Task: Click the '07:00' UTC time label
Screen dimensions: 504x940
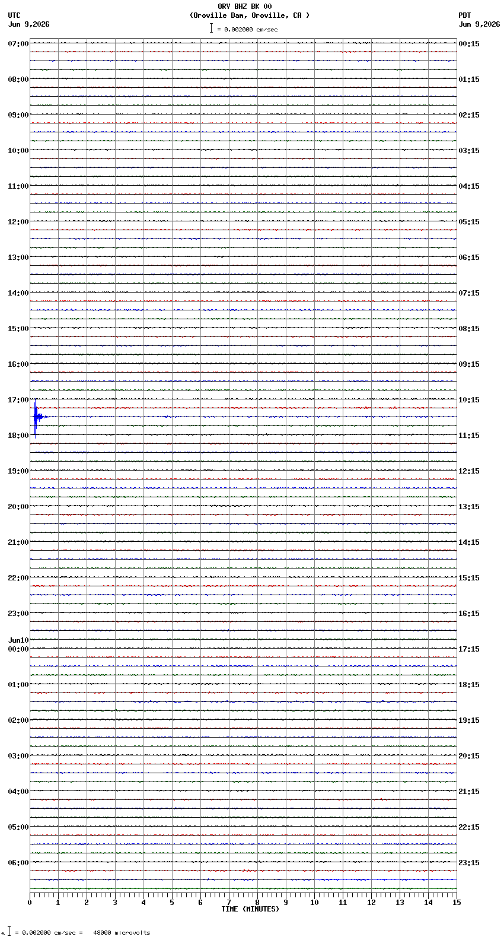Action: coord(18,44)
